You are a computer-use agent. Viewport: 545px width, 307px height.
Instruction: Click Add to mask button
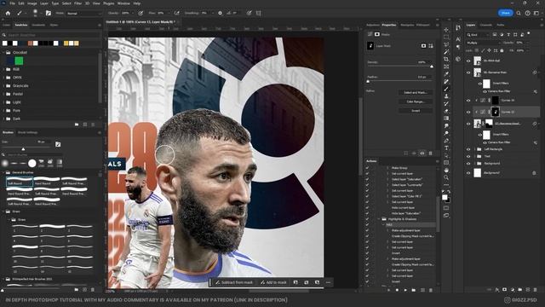click(273, 282)
